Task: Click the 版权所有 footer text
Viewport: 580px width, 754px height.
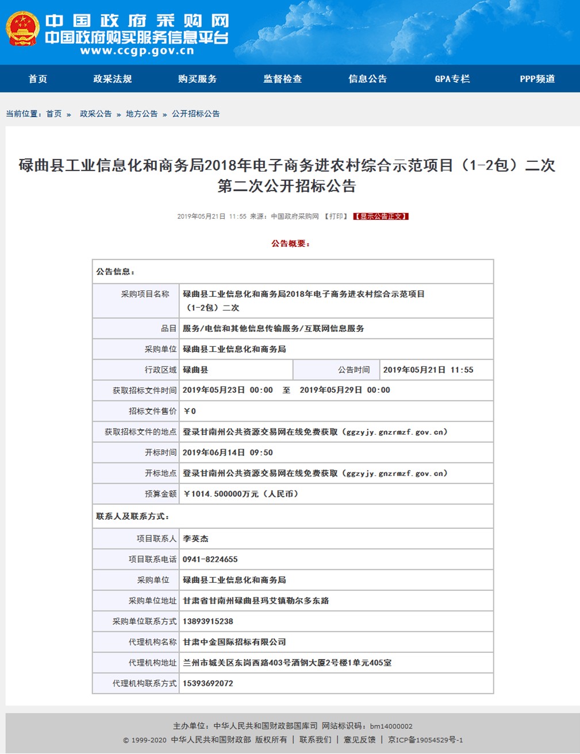Action: (271, 740)
